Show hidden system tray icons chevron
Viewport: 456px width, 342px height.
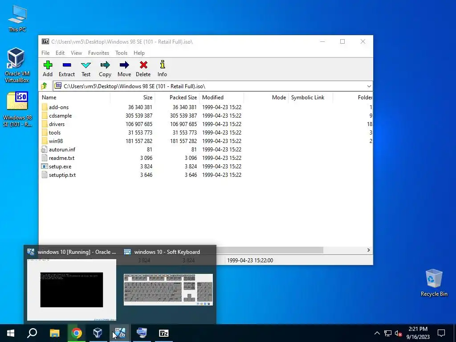pos(377,333)
